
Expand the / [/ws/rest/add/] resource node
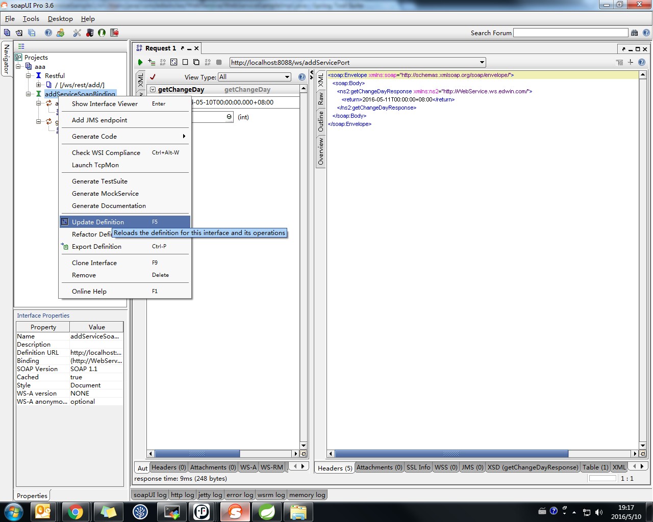[x=39, y=85]
